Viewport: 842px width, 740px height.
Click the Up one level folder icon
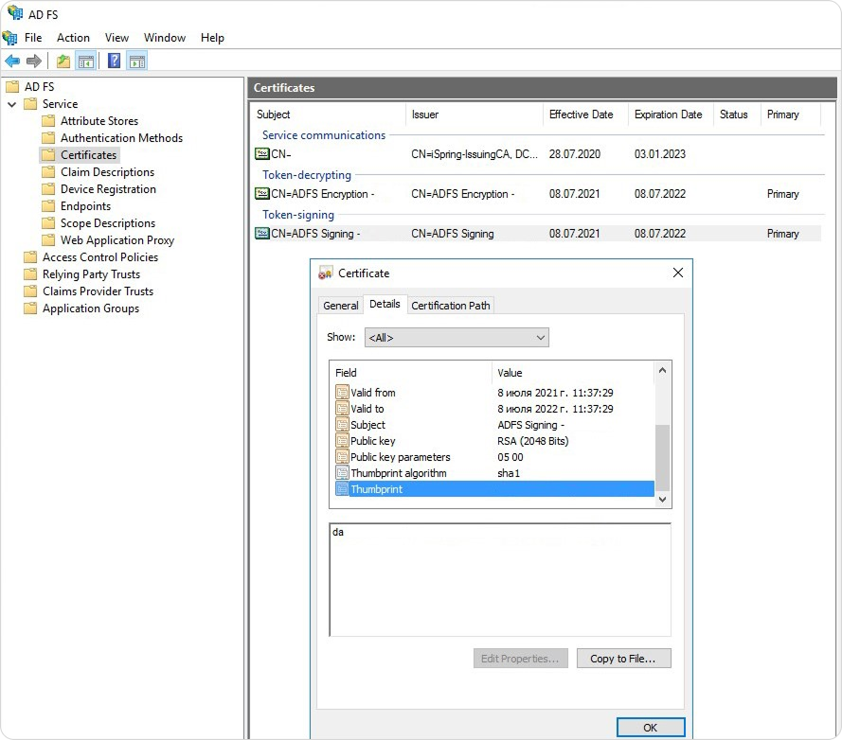tap(63, 62)
